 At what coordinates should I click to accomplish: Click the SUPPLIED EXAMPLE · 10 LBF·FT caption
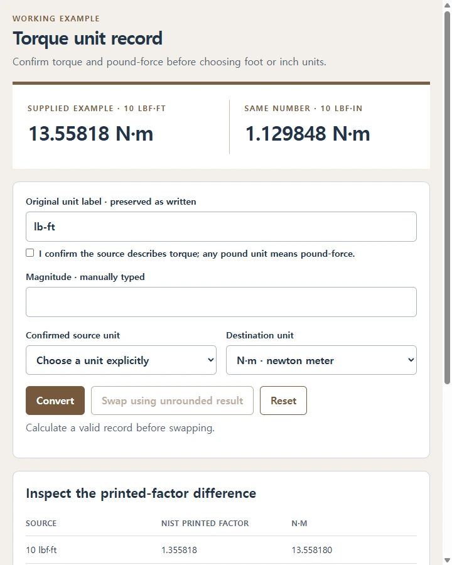tap(97, 109)
